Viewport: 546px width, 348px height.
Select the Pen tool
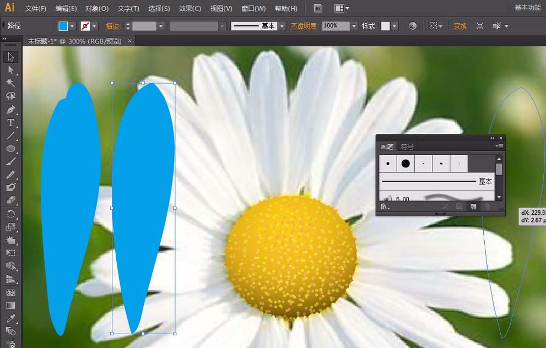(x=10, y=110)
